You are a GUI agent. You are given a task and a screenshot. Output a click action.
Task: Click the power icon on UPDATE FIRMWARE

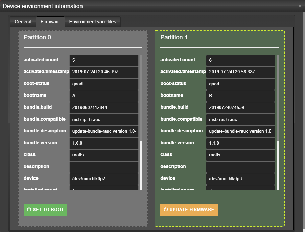click(x=166, y=209)
